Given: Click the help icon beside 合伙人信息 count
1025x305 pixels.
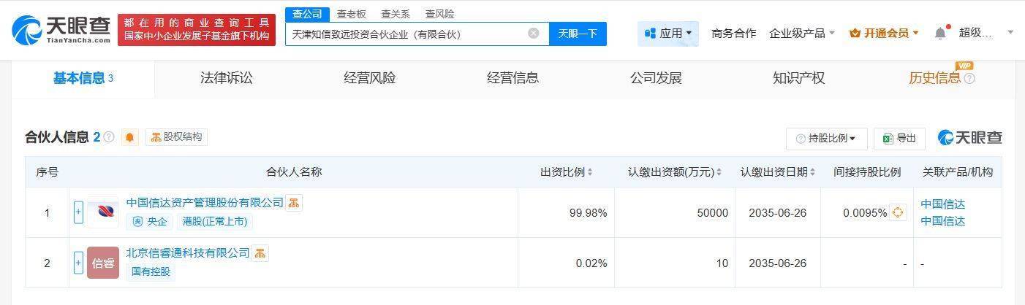Looking at the screenshot, I should click(109, 137).
